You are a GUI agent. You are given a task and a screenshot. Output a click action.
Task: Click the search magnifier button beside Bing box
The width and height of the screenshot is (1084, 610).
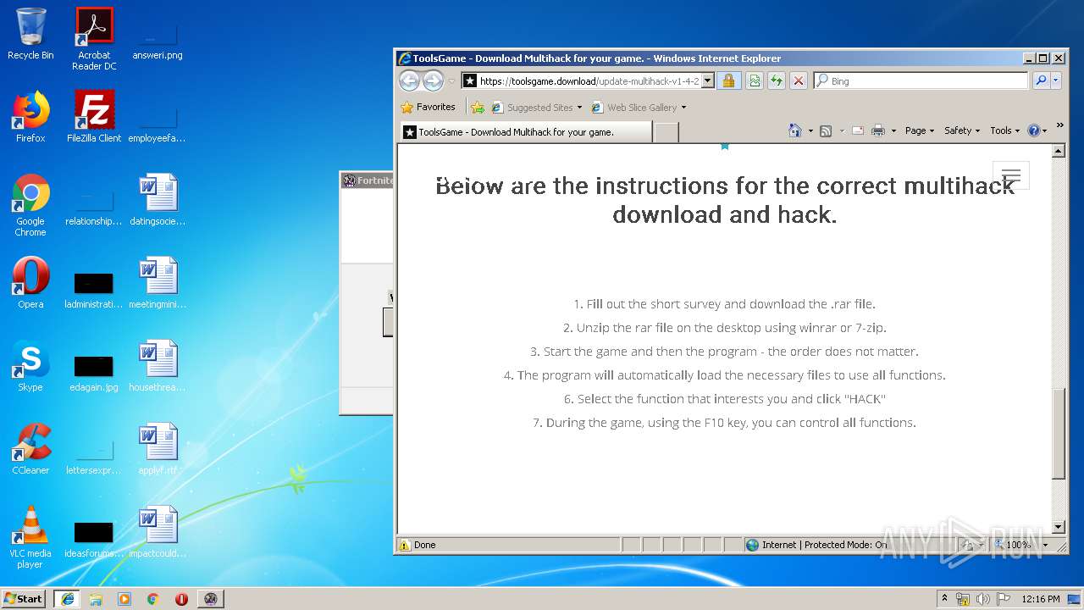pos(1041,80)
